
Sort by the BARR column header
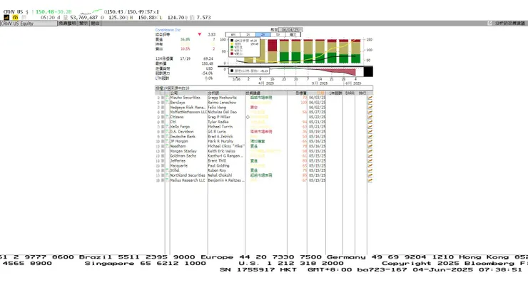point(350,93)
